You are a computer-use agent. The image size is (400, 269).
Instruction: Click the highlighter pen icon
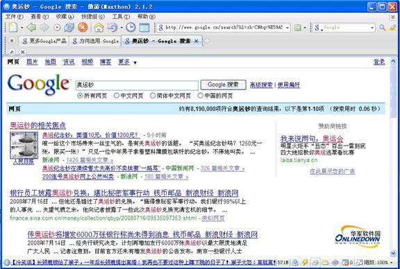coord(392,28)
